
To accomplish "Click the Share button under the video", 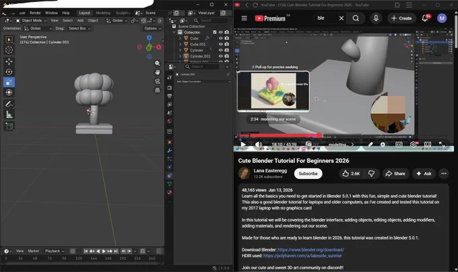I will (x=395, y=174).
